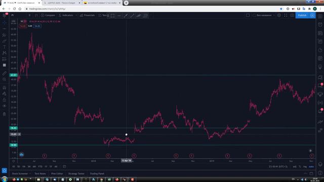Open the Templates dropdown
Viewport: 324px width, 182px height.
102,15
